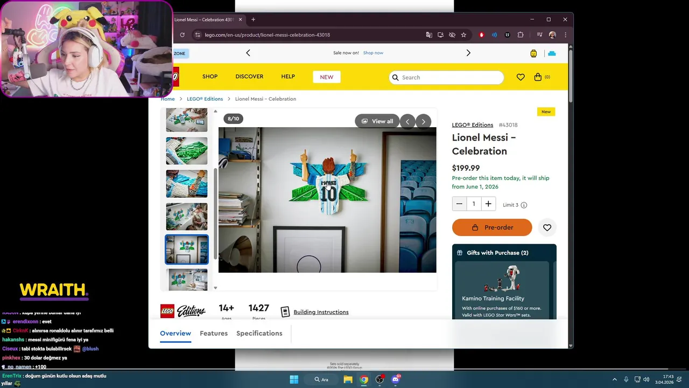Open the blue sound-waves extension icon

click(494, 35)
